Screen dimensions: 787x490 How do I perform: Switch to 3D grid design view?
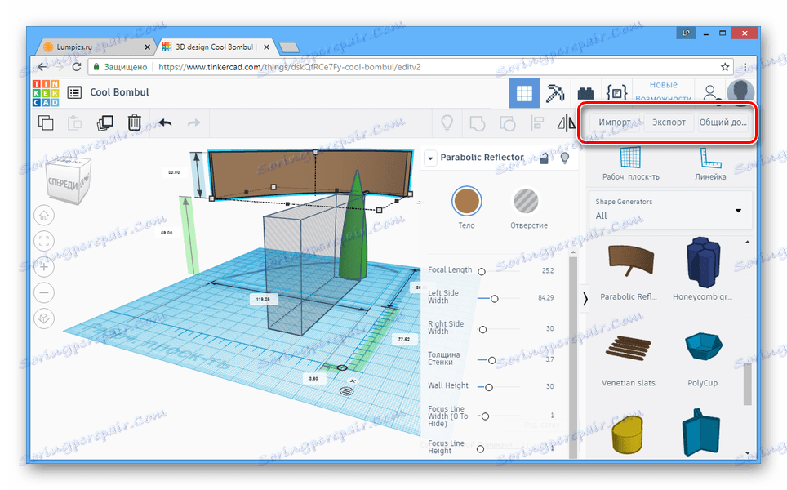pos(524,93)
